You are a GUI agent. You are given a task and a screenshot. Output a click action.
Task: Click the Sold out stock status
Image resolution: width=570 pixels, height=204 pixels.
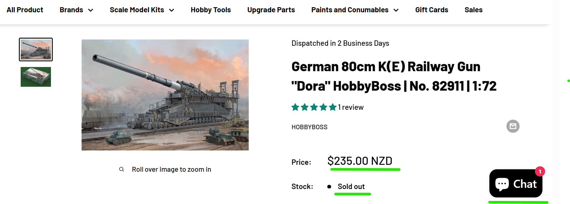click(x=351, y=187)
